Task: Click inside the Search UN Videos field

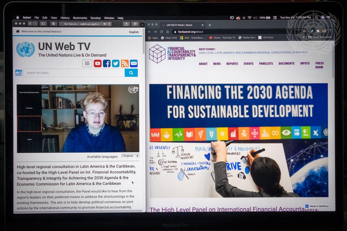Action: 74,73
